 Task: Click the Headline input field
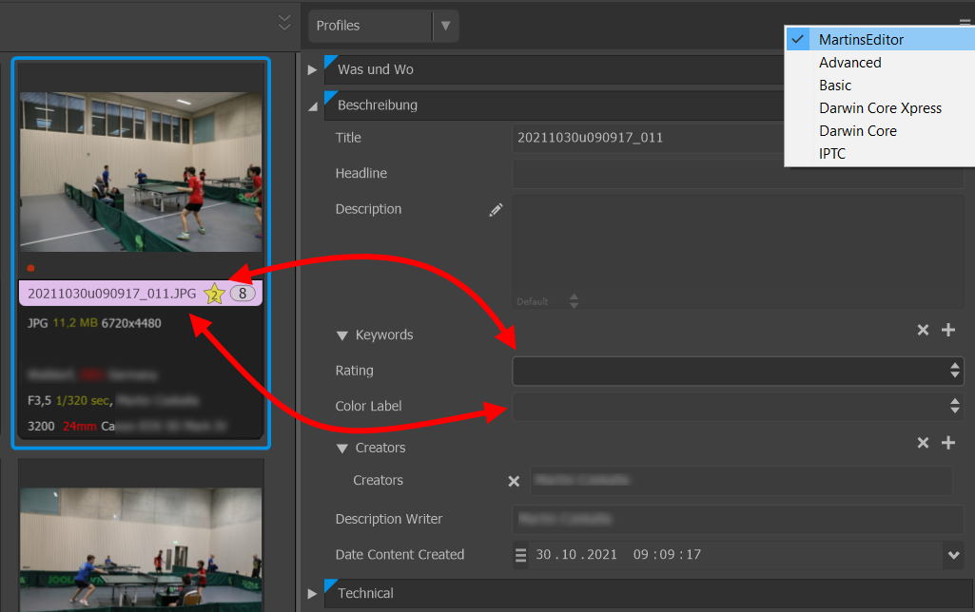click(x=737, y=174)
